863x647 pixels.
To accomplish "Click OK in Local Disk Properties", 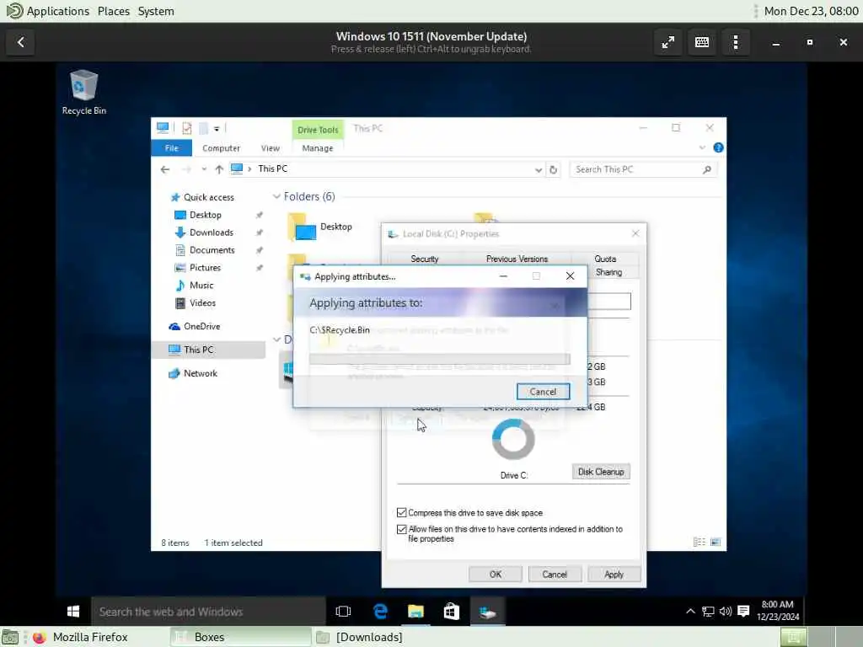I will click(496, 574).
